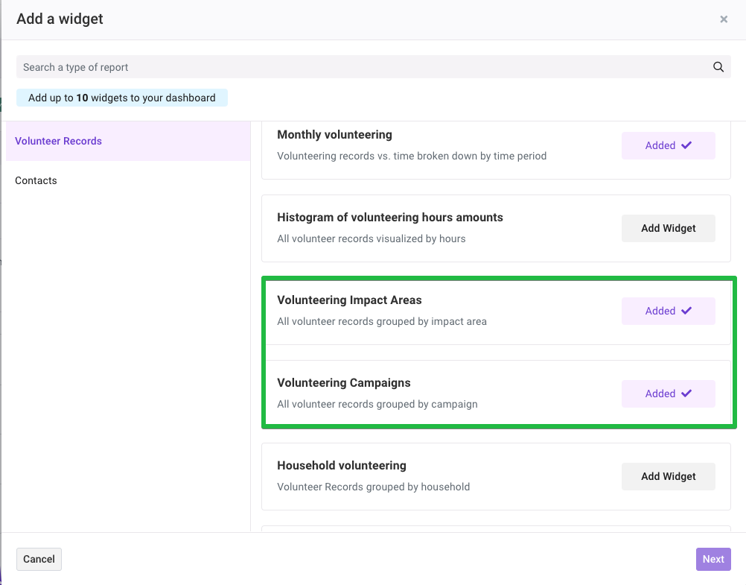This screenshot has width=746, height=585.
Task: Click 'Histogram of volunteering hours amounts' title
Action: click(390, 217)
